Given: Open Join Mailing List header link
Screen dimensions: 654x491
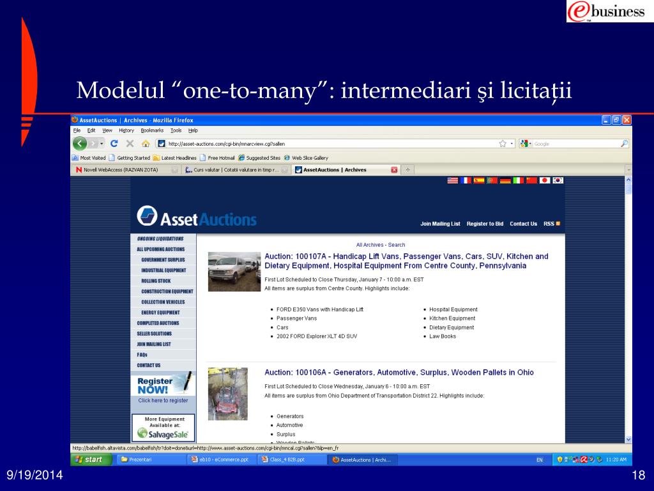Looking at the screenshot, I should click(x=440, y=224).
